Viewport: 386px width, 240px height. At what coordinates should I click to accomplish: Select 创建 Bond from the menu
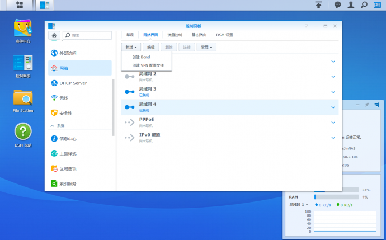click(141, 57)
